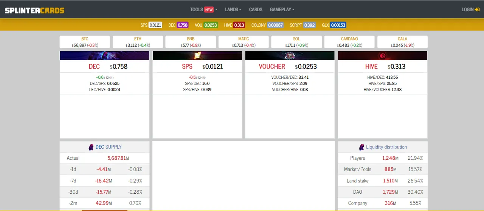Image resolution: width=484 pixels, height=211 pixels.
Task: Click the red VOUCHER card title
Action: [x=272, y=67]
